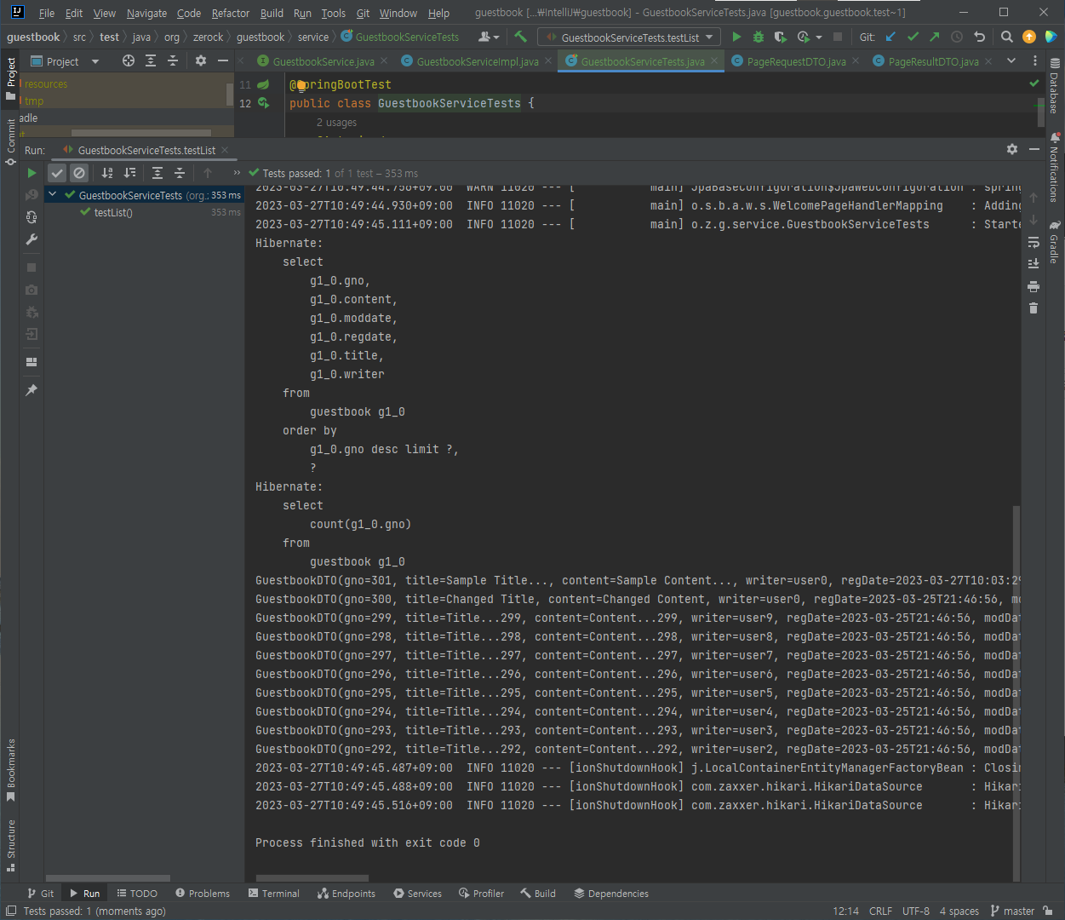Open the File menu
1065x920 pixels.
tap(47, 13)
